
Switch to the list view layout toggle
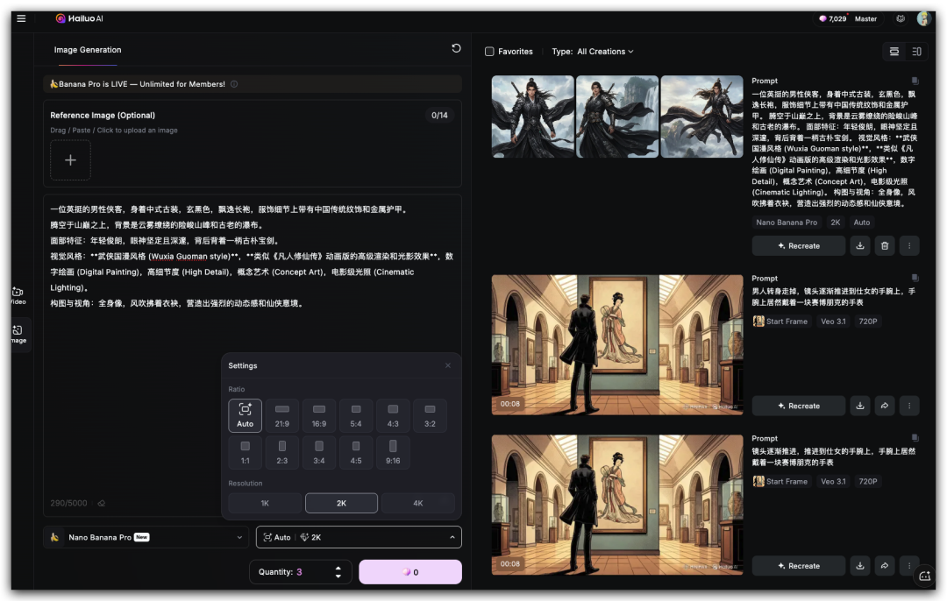[916, 52]
